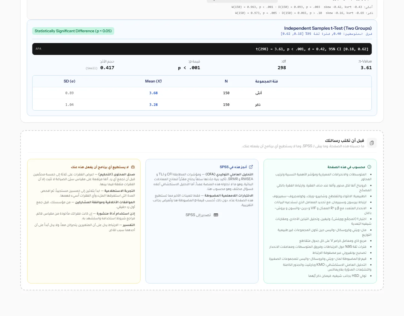Click the external-link icon beside أنجز هذه في SPSS
The width and height of the screenshot is (404, 316).
[x=251, y=167]
